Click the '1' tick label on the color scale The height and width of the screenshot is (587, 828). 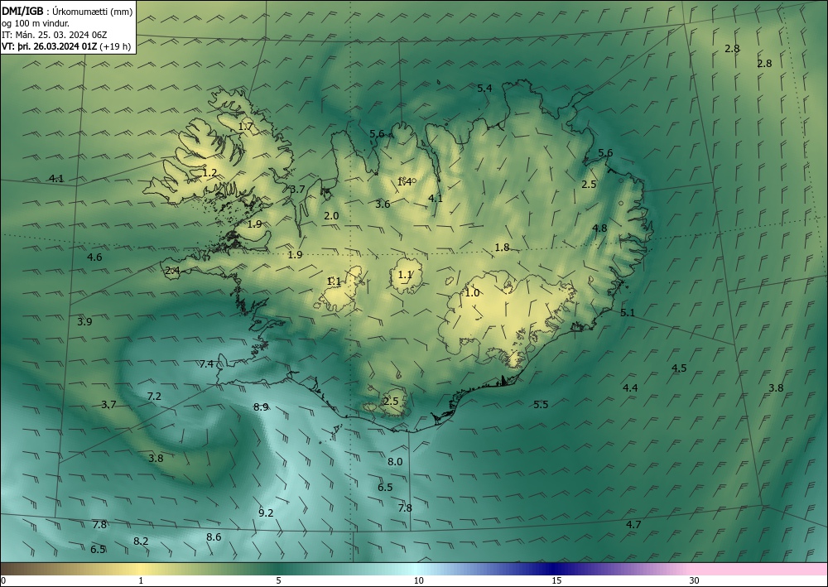tap(141, 580)
